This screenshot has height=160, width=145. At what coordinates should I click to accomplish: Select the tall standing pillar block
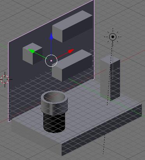(110, 78)
